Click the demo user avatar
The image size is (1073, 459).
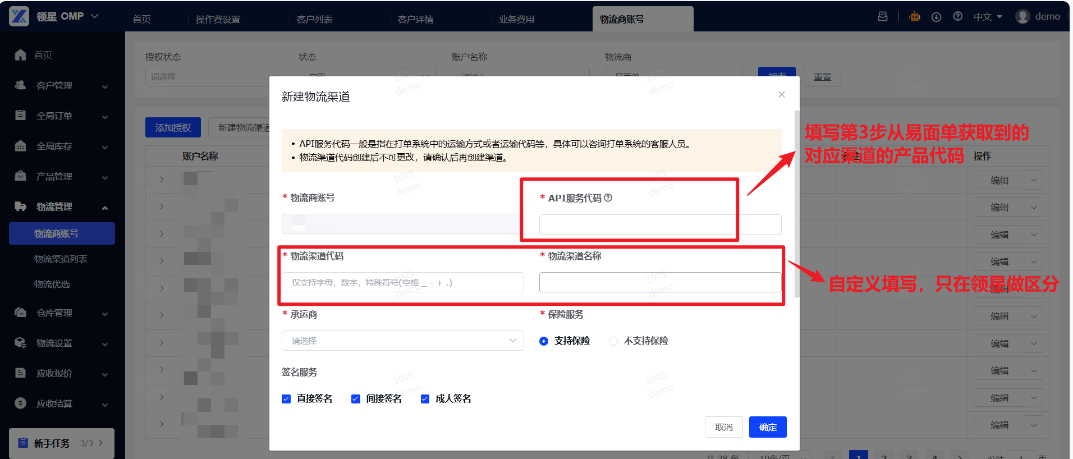pyautogui.click(x=1022, y=17)
